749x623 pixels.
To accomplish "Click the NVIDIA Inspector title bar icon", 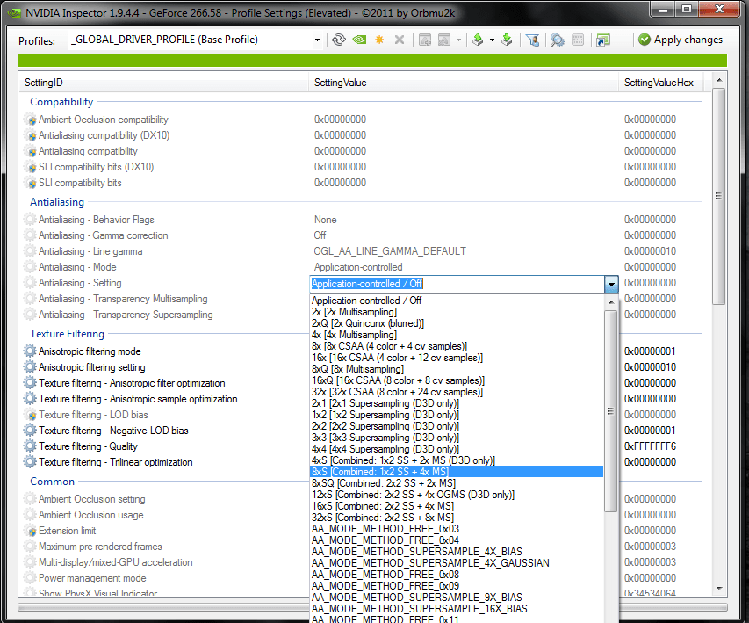I will click(x=14, y=13).
